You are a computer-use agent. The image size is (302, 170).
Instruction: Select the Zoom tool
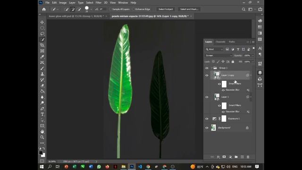coord(42,137)
